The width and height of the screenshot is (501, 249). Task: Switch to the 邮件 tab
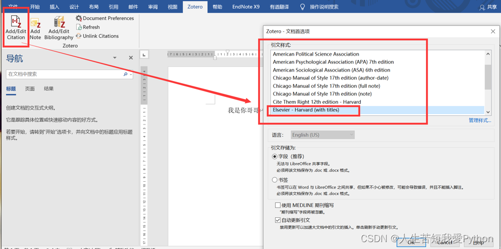click(x=133, y=7)
